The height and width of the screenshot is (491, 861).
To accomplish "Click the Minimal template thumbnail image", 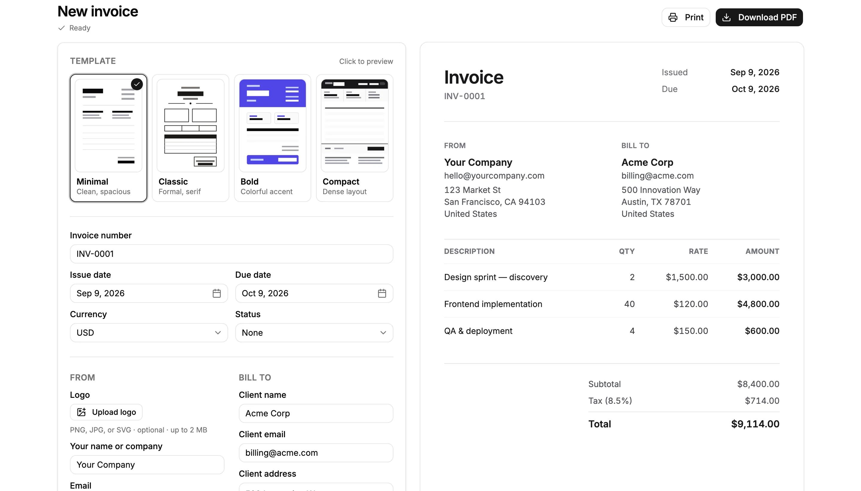I will (108, 125).
